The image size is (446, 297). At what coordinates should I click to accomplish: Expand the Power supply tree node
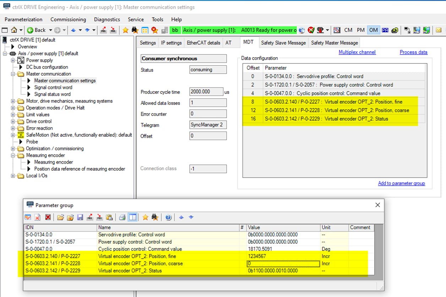tap(13, 60)
